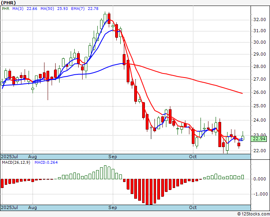Image resolution: width=270 pixels, height=217 pixels.
Task: Select the PHR ticker legend label
Action: tap(6, 9)
